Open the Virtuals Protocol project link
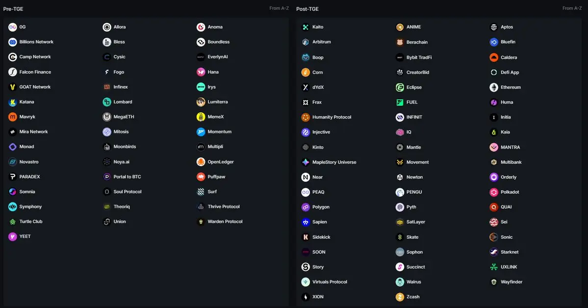 (324, 282)
